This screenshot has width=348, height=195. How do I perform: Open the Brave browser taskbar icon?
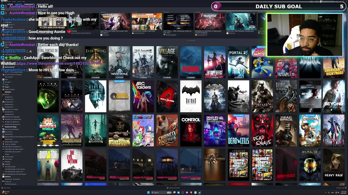191,193
